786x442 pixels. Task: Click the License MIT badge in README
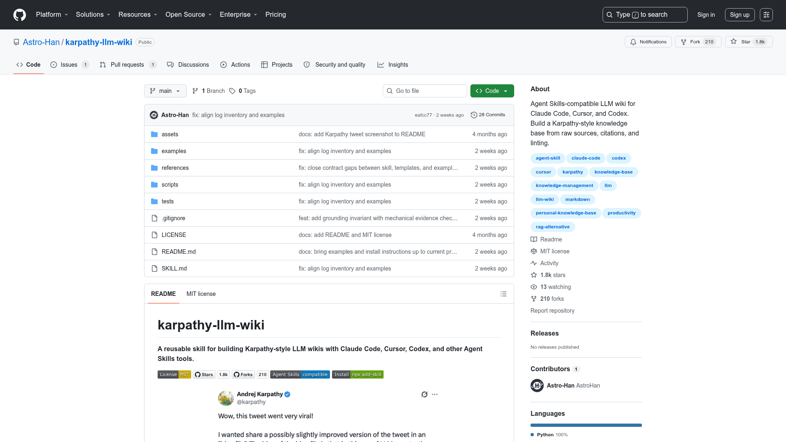coord(174,374)
